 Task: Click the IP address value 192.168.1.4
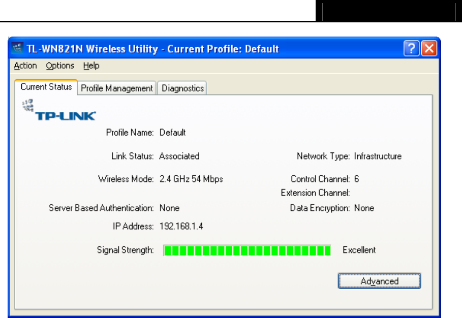181,226
